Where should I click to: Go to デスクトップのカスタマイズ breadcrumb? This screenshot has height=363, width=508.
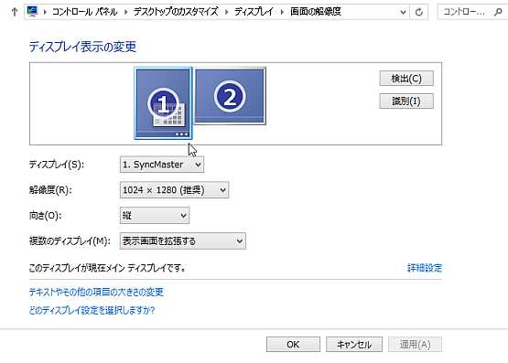[176, 12]
